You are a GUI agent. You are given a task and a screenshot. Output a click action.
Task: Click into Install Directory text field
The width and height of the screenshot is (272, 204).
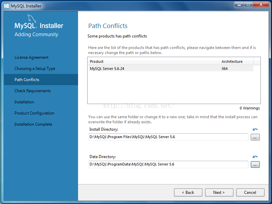(x=168, y=137)
